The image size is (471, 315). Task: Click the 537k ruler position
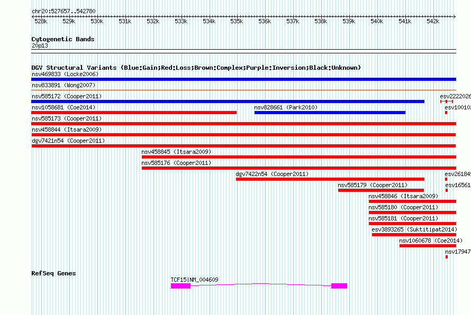293,21
